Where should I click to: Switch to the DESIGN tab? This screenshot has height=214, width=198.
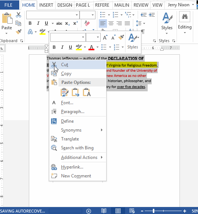tap(65, 5)
